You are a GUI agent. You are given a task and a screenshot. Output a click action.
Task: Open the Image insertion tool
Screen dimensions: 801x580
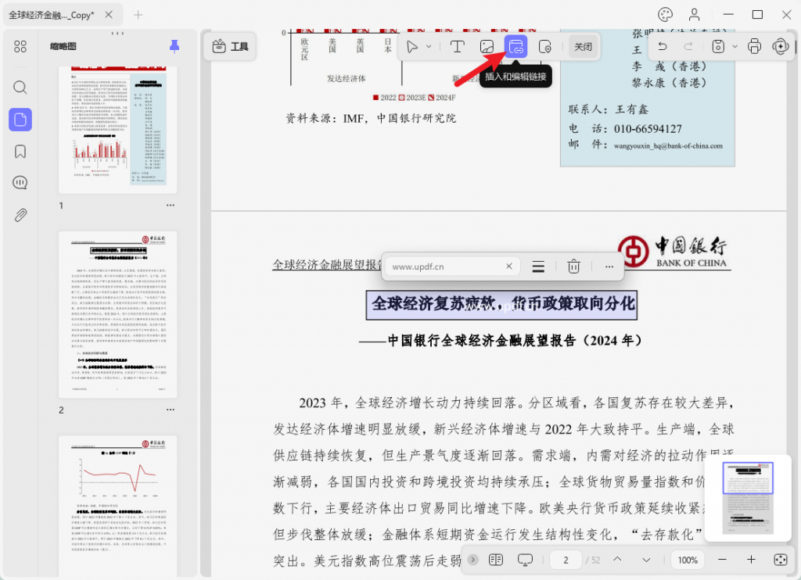coord(487,46)
